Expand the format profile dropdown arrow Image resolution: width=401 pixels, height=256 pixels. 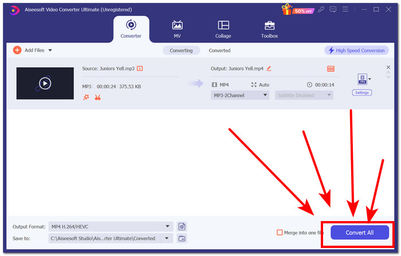tap(370, 79)
